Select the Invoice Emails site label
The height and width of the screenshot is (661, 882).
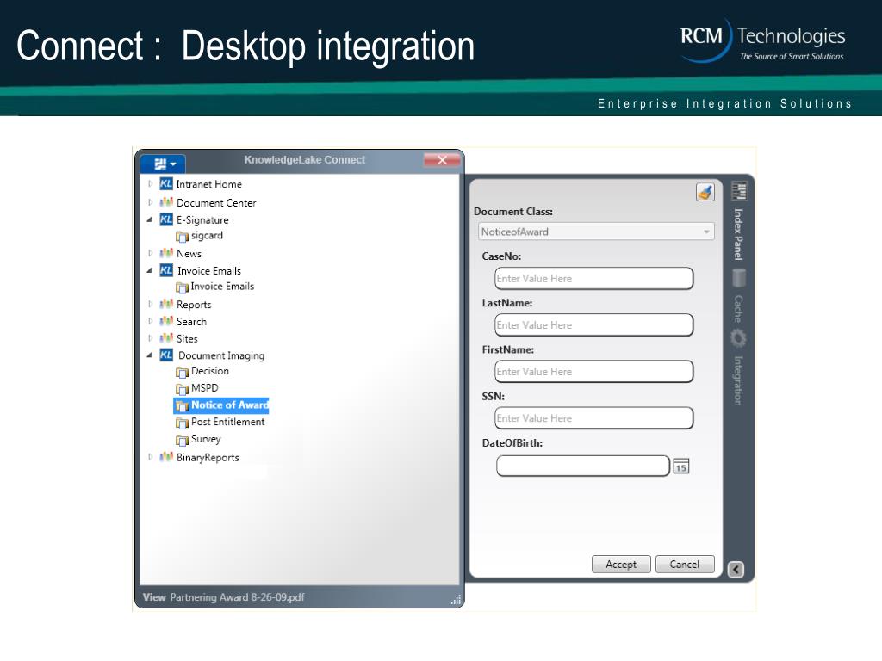click(209, 271)
